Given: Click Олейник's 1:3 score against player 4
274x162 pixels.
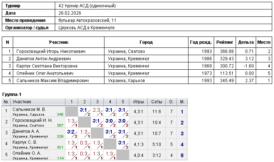Looking at the screenshot, I should [109, 154].
